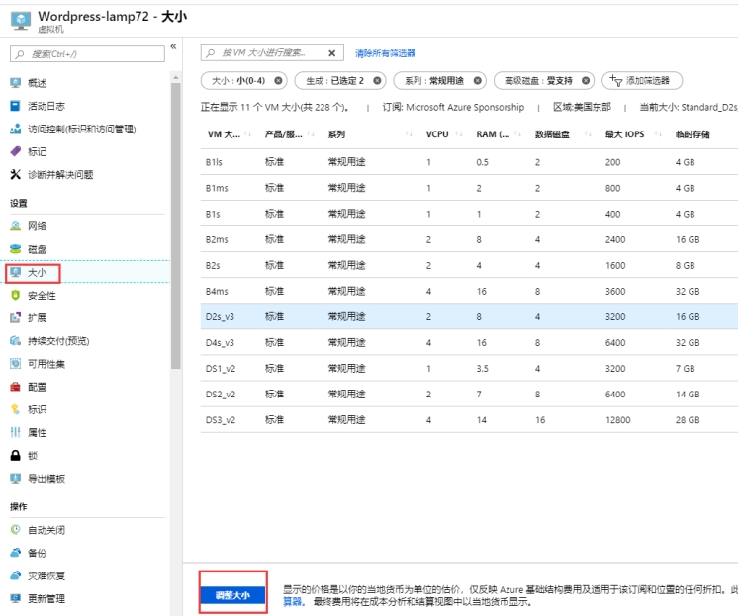Collapse the left sidebar with double chevron

click(174, 46)
